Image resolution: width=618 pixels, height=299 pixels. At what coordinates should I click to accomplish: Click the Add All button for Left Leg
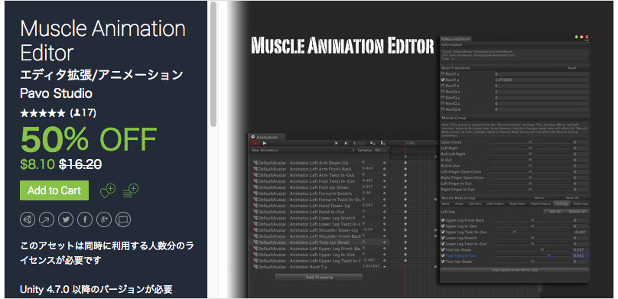[x=555, y=212]
